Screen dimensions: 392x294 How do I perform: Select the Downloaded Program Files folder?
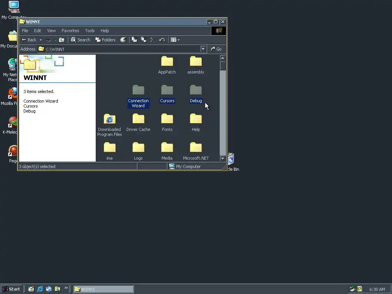(x=109, y=125)
